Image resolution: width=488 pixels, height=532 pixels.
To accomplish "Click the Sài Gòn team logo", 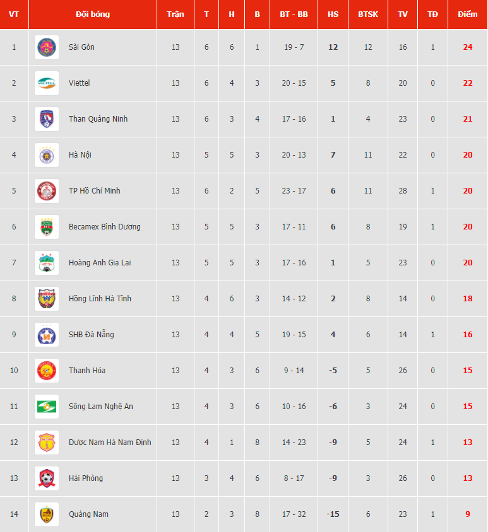I will point(47,47).
